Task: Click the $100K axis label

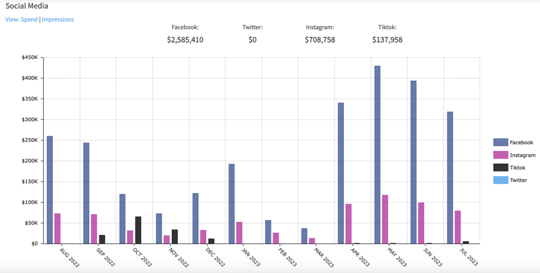Action: coord(30,203)
